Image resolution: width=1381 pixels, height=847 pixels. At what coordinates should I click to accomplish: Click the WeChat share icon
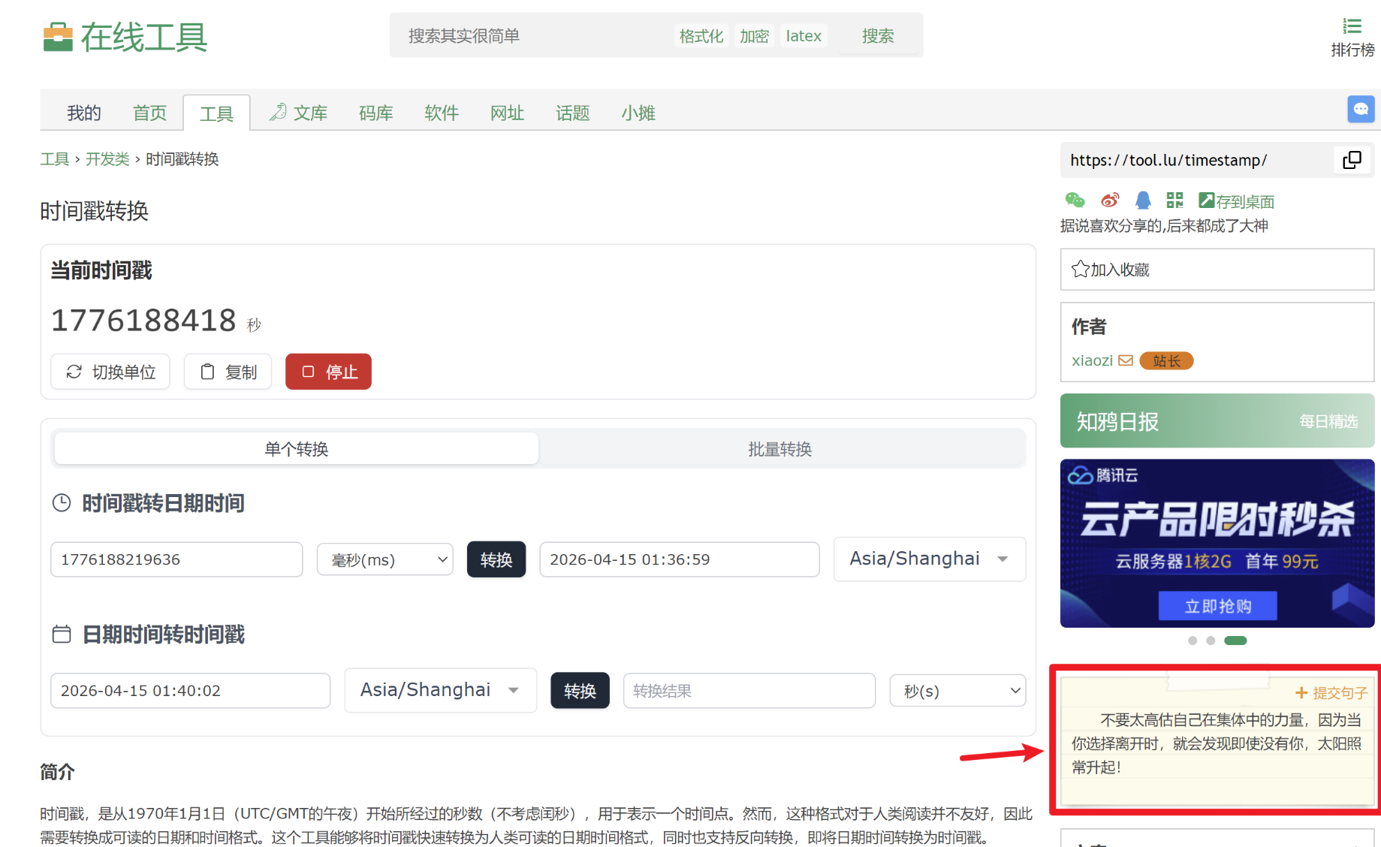(1075, 200)
